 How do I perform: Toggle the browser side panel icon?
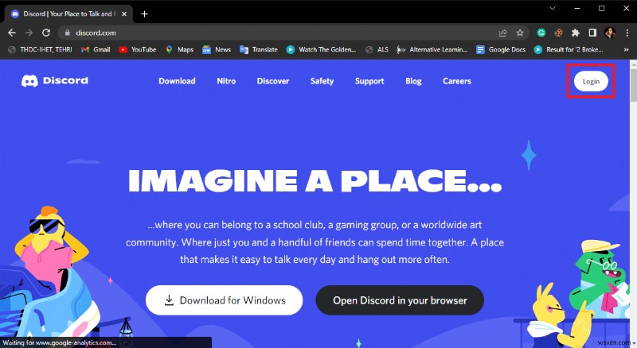(592, 33)
